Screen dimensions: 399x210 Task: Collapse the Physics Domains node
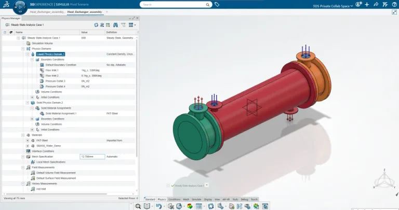[23, 49]
